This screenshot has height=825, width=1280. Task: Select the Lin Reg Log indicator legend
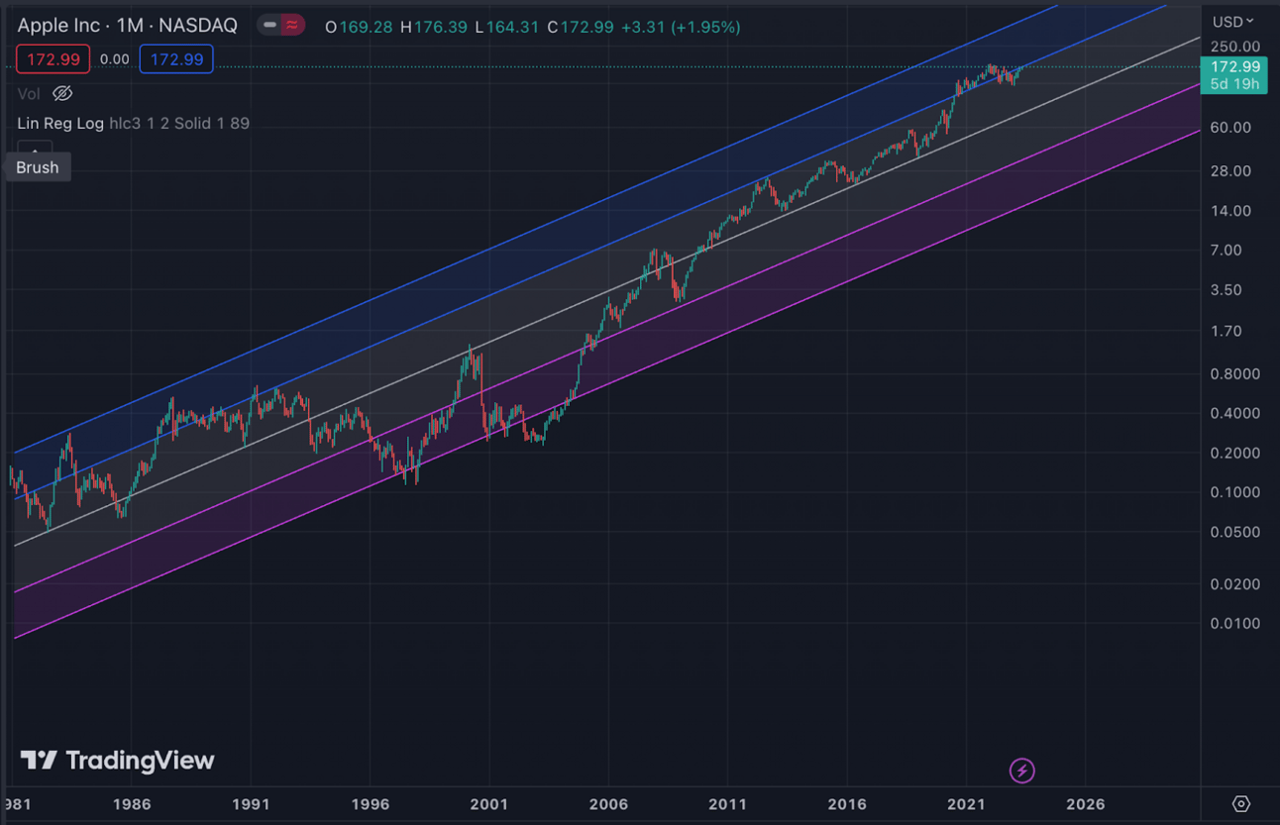click(x=60, y=124)
